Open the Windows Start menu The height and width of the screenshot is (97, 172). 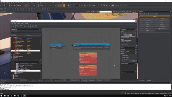point(1,96)
